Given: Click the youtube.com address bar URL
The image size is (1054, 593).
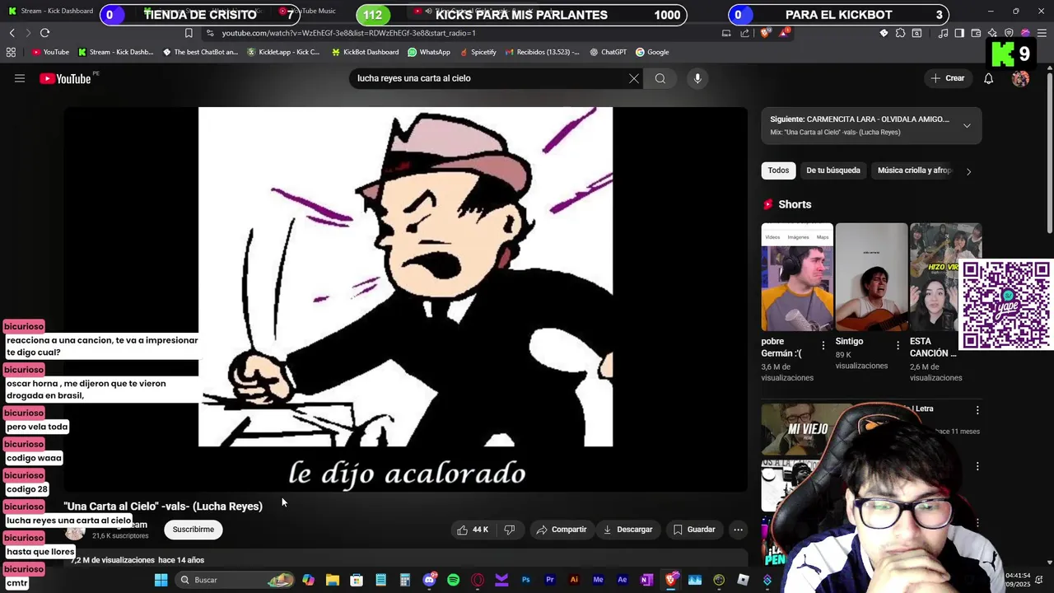Looking at the screenshot, I should coord(349,33).
